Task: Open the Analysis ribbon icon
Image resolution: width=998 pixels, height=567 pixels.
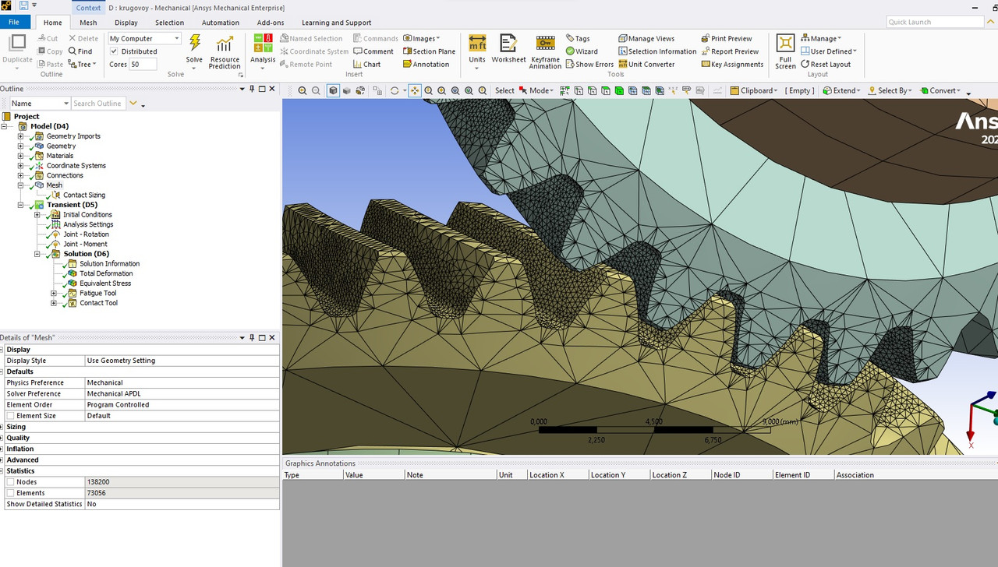Action: click(x=263, y=44)
